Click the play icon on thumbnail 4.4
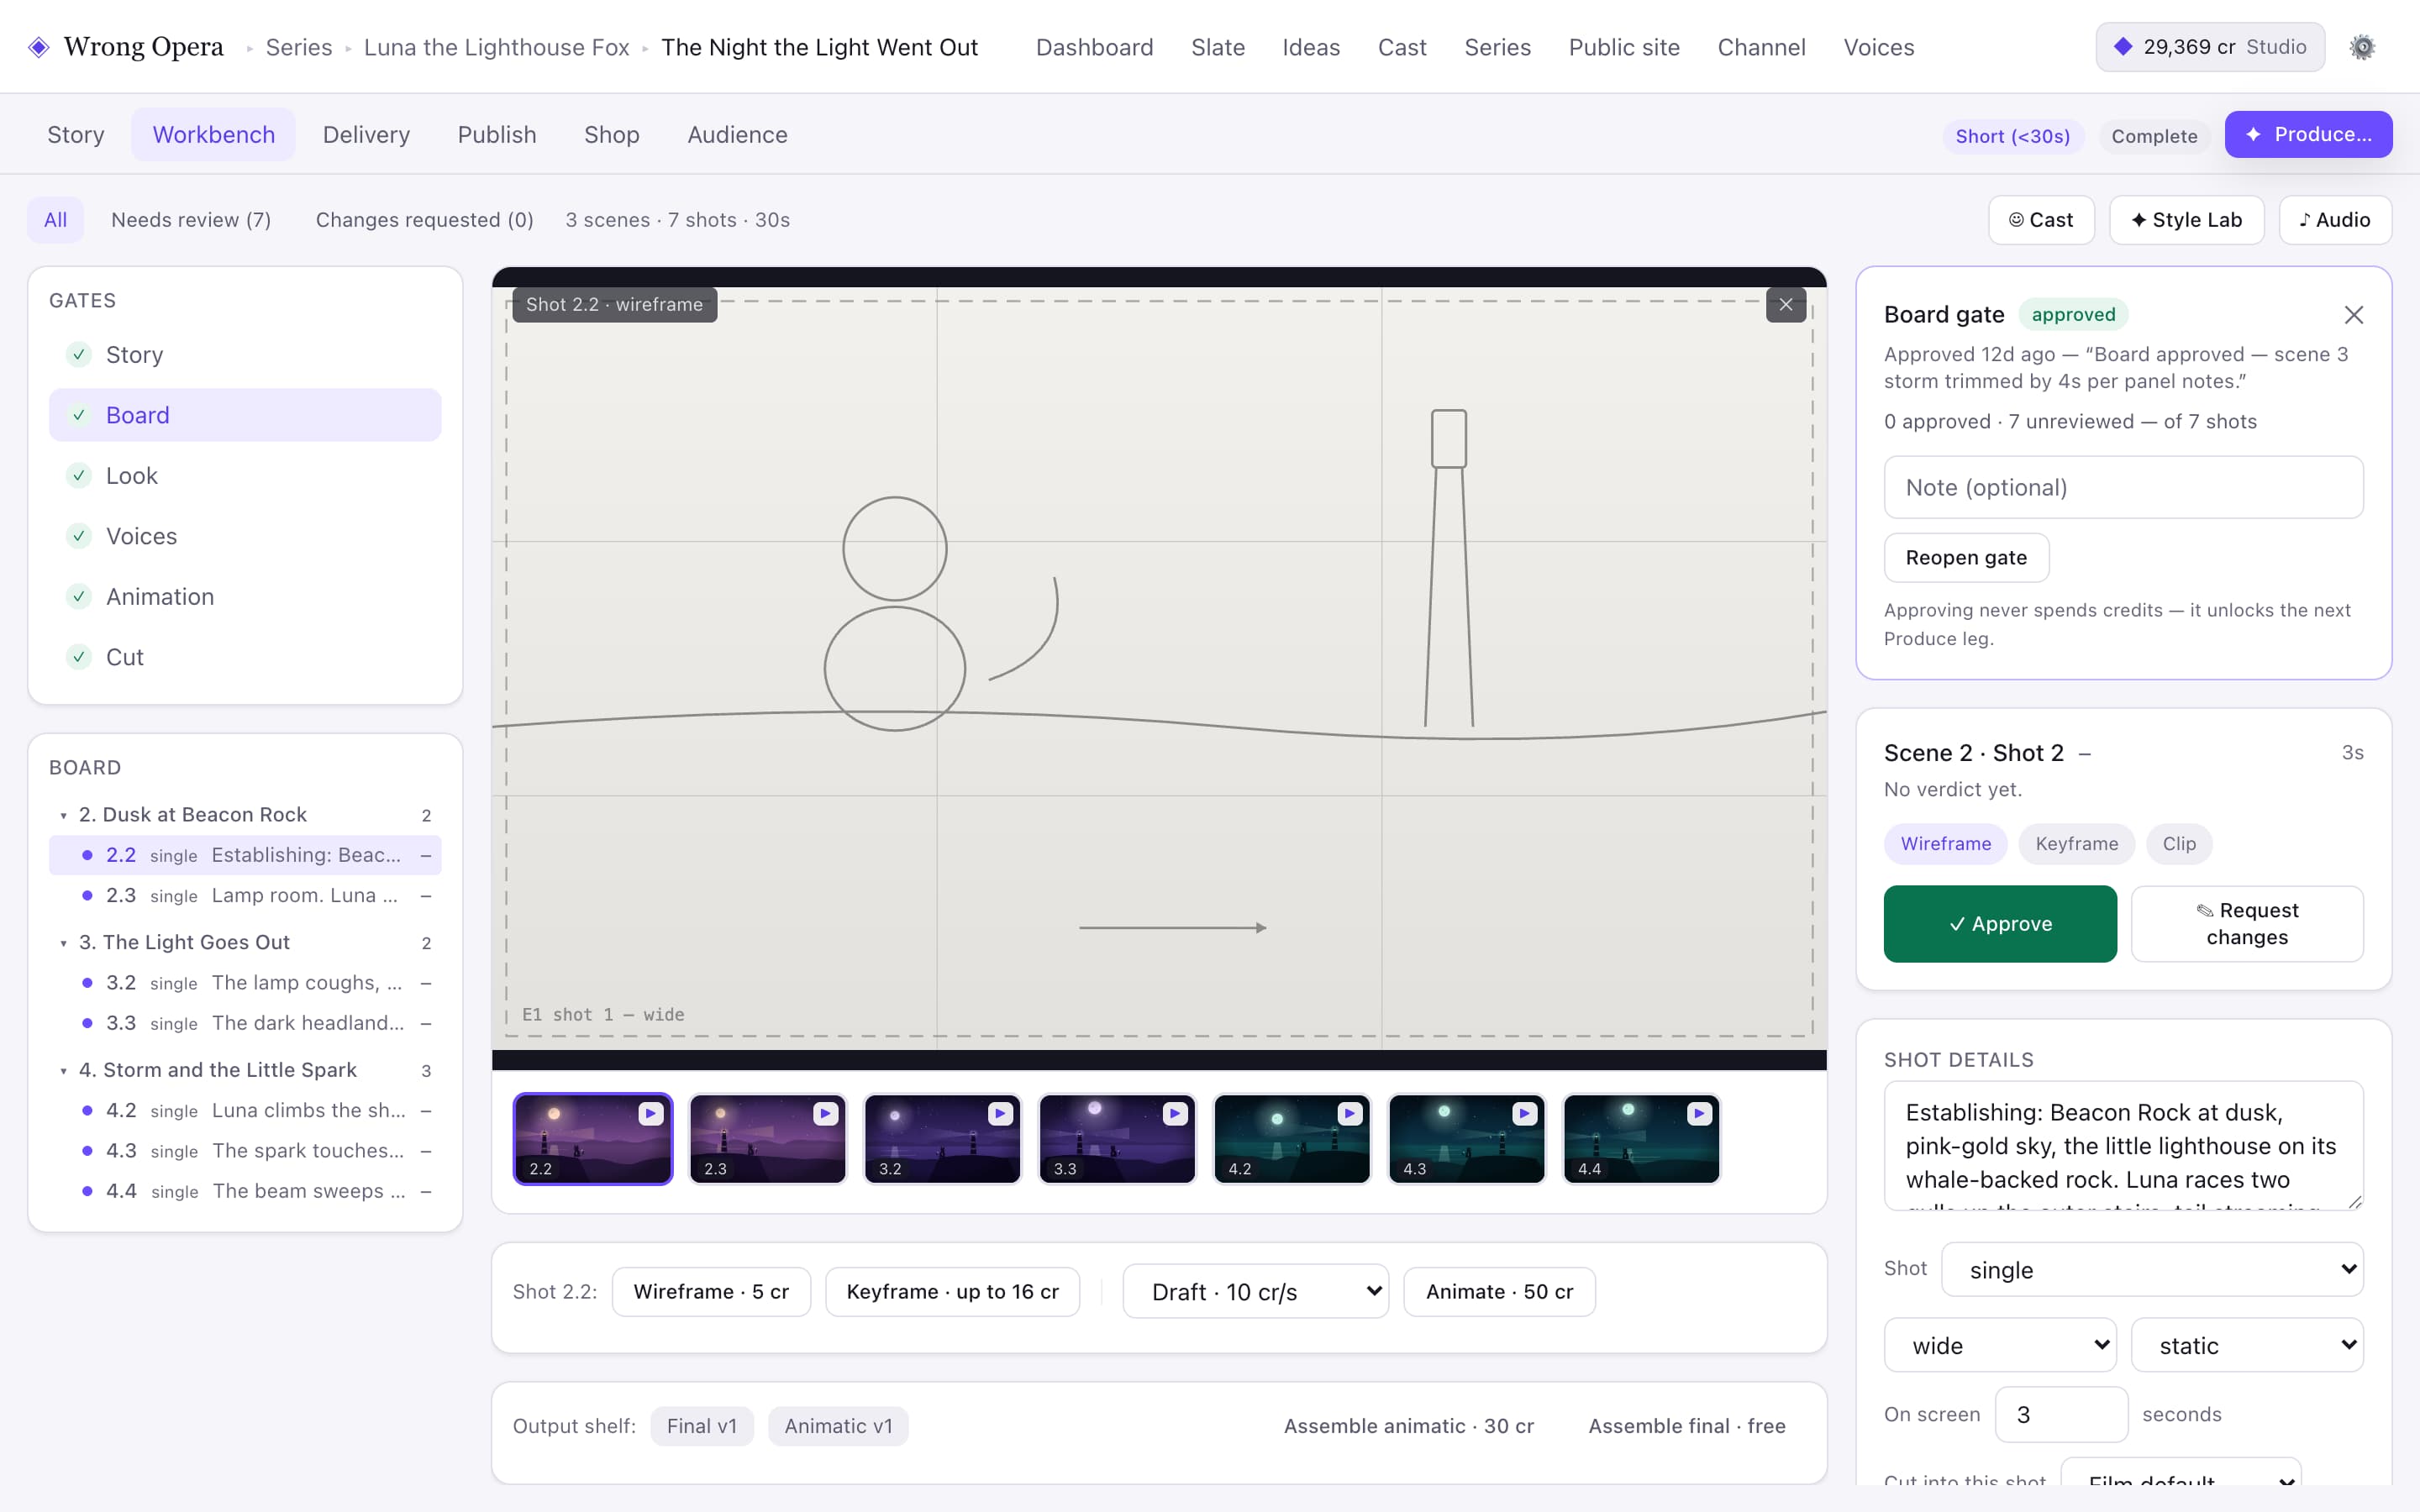 [1699, 1114]
